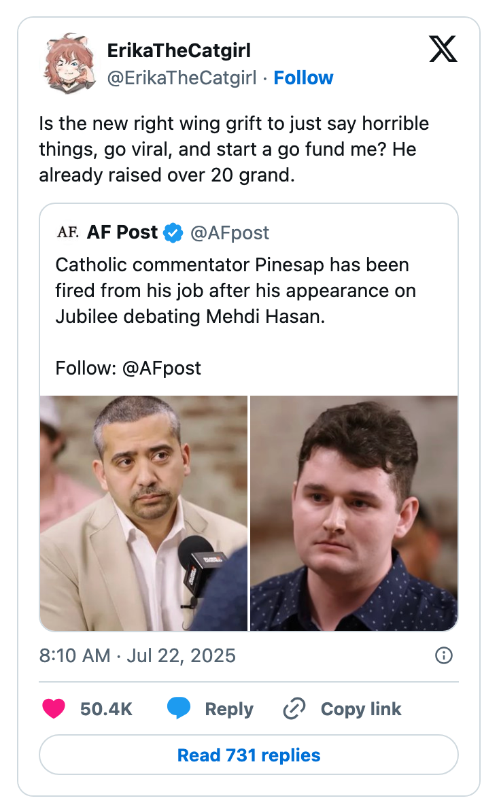Viewport: 499px width, 809px height.
Task: Select the Copy link text
Action: (361, 709)
